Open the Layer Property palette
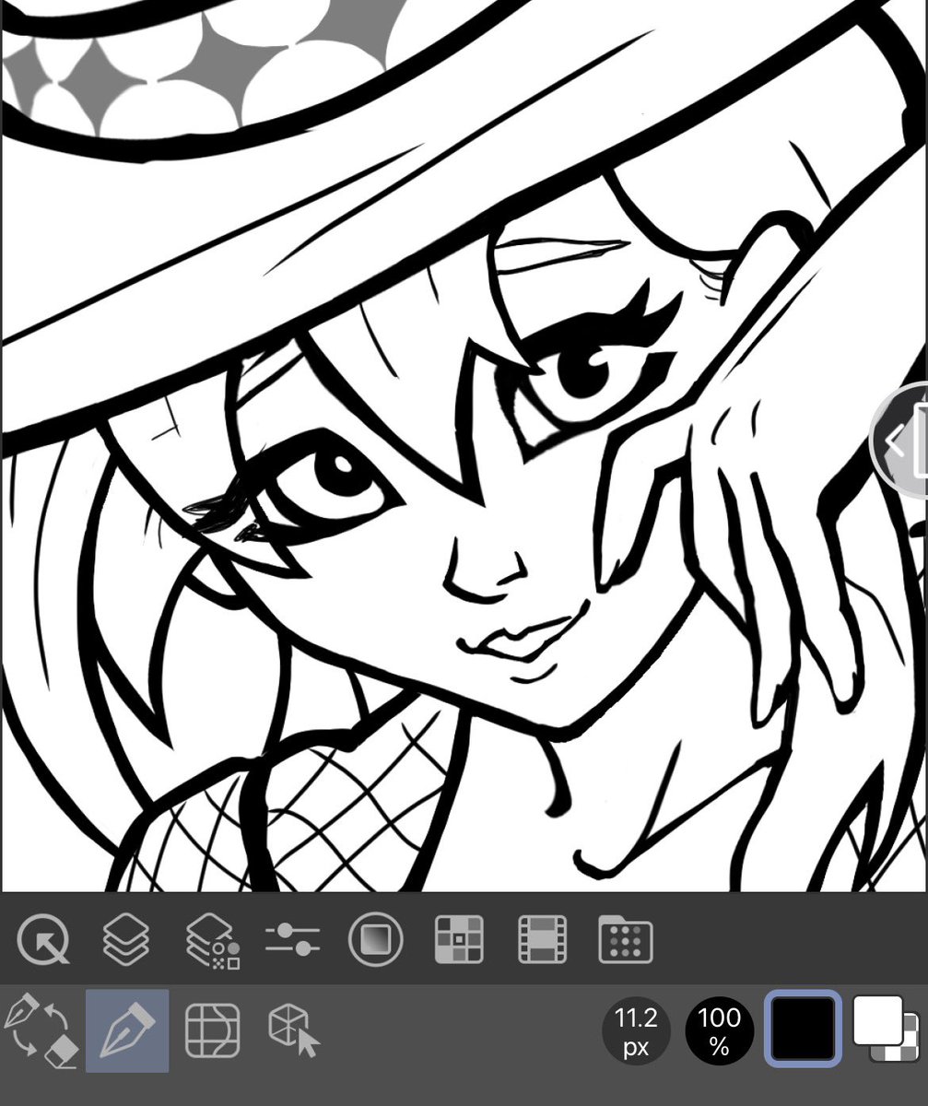928x1106 pixels. tap(212, 941)
